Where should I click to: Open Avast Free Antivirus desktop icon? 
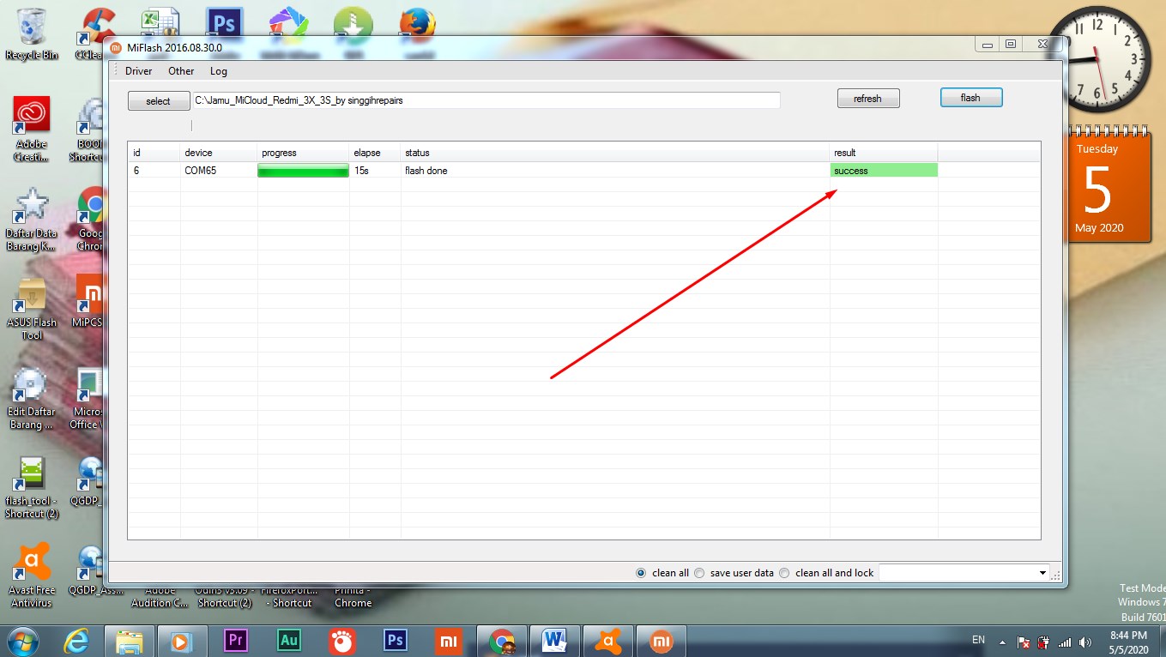point(32,576)
